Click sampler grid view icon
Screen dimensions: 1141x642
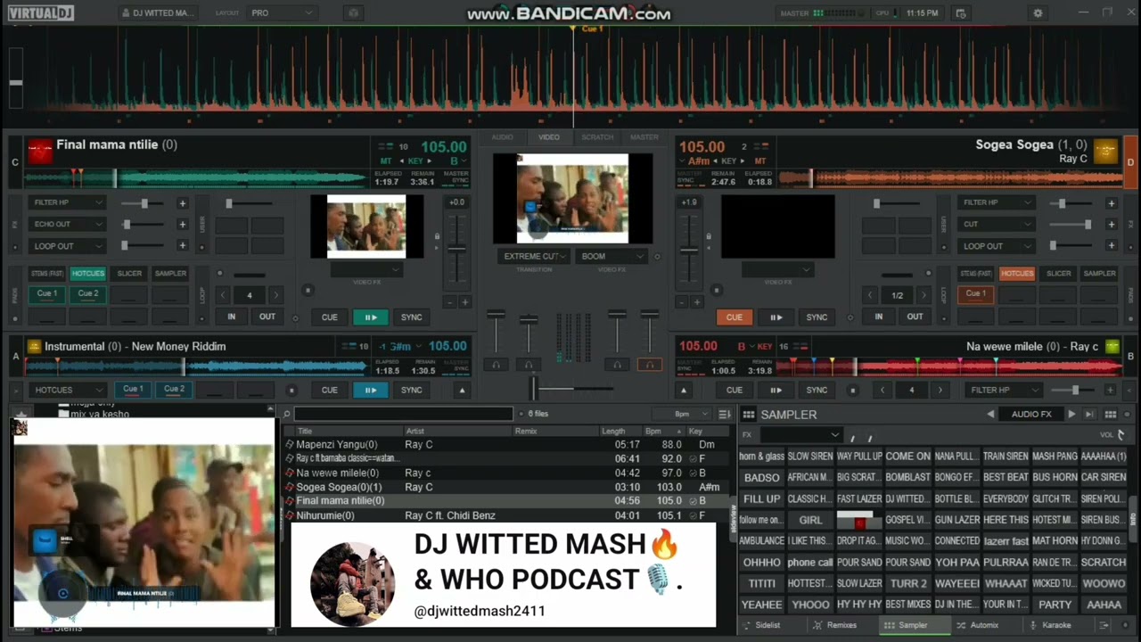(1111, 414)
